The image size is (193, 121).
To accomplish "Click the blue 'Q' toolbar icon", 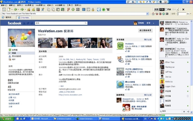I will pos(99,9).
